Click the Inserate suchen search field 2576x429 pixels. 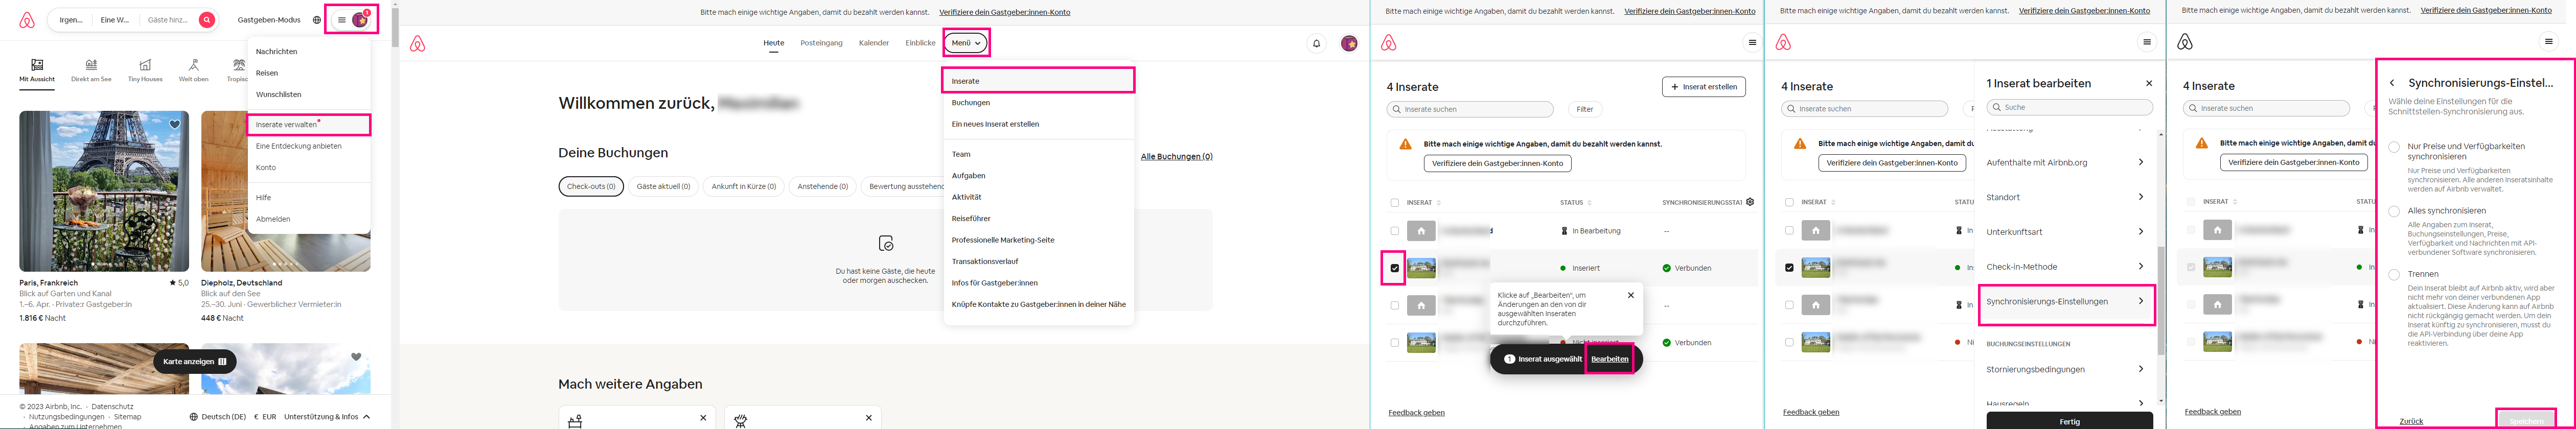pyautogui.click(x=1470, y=109)
